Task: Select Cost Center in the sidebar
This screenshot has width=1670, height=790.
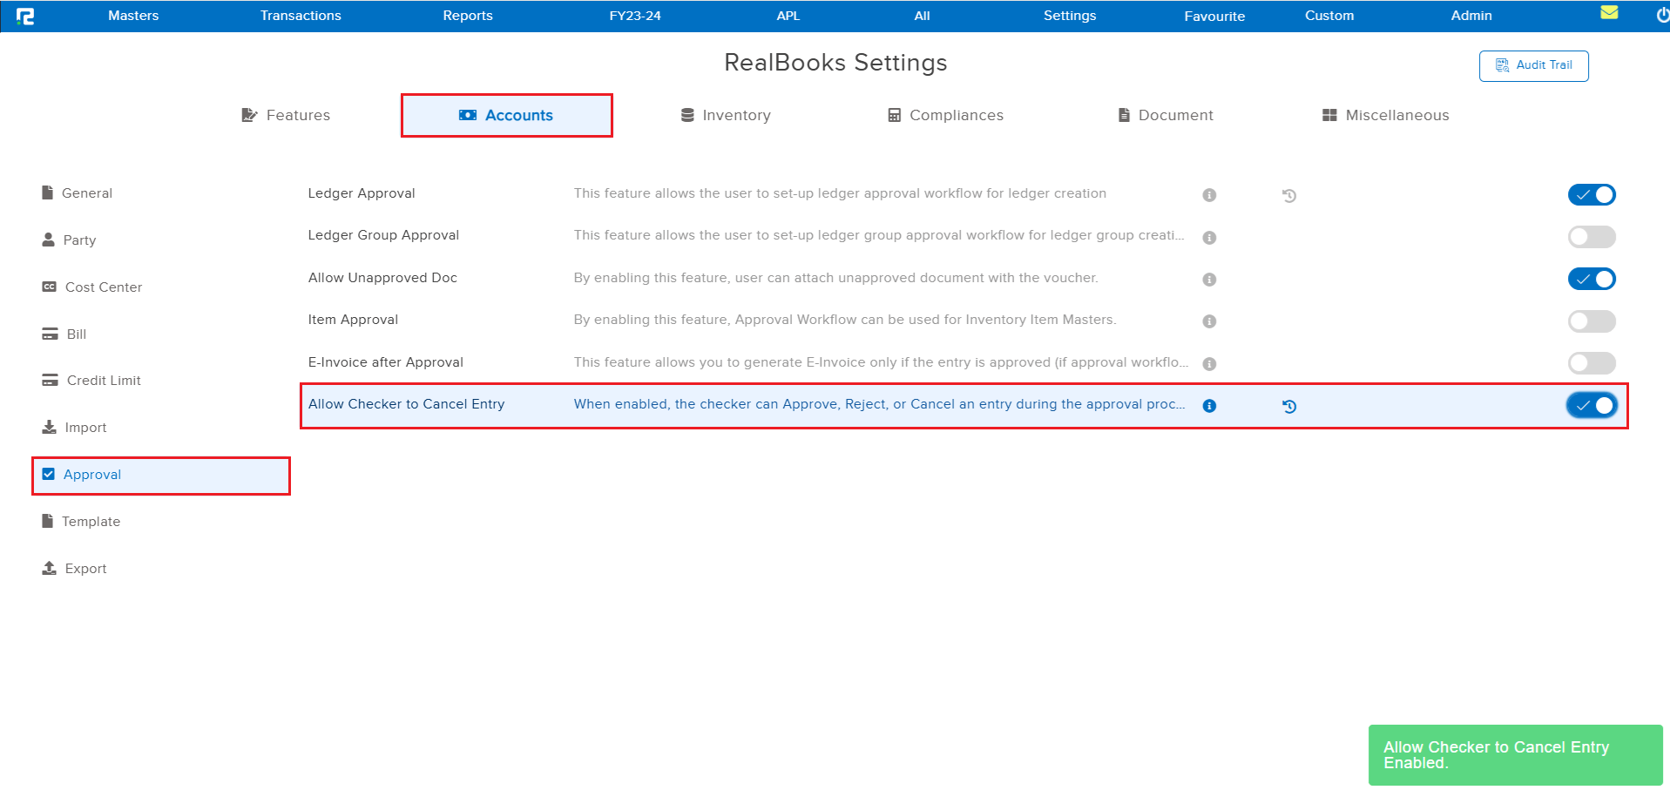Action: tap(91, 287)
